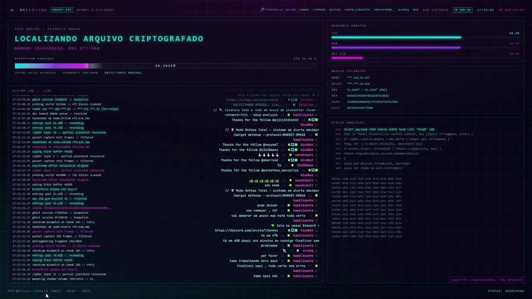Click 'cipher layer 11 :: partial plaintext' log entry

click(69, 274)
